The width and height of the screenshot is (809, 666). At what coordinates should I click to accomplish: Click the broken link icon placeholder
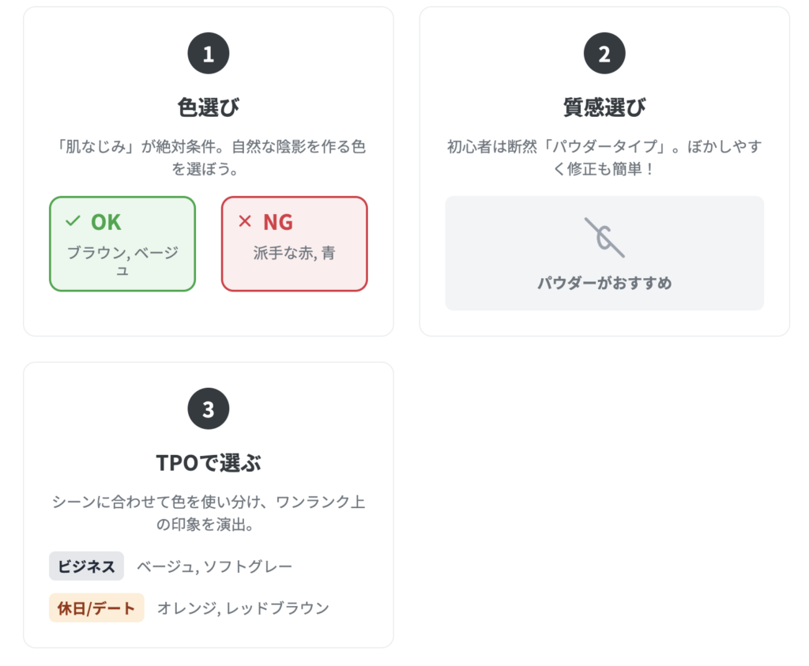point(604,237)
